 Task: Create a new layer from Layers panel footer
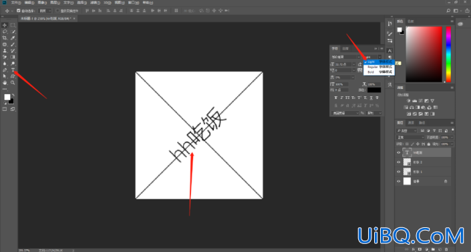[440, 249]
